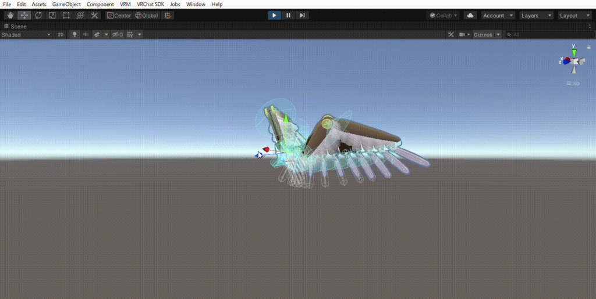Open the Gizmos dropdown arrow
The width and height of the screenshot is (596, 299).
[x=498, y=34]
